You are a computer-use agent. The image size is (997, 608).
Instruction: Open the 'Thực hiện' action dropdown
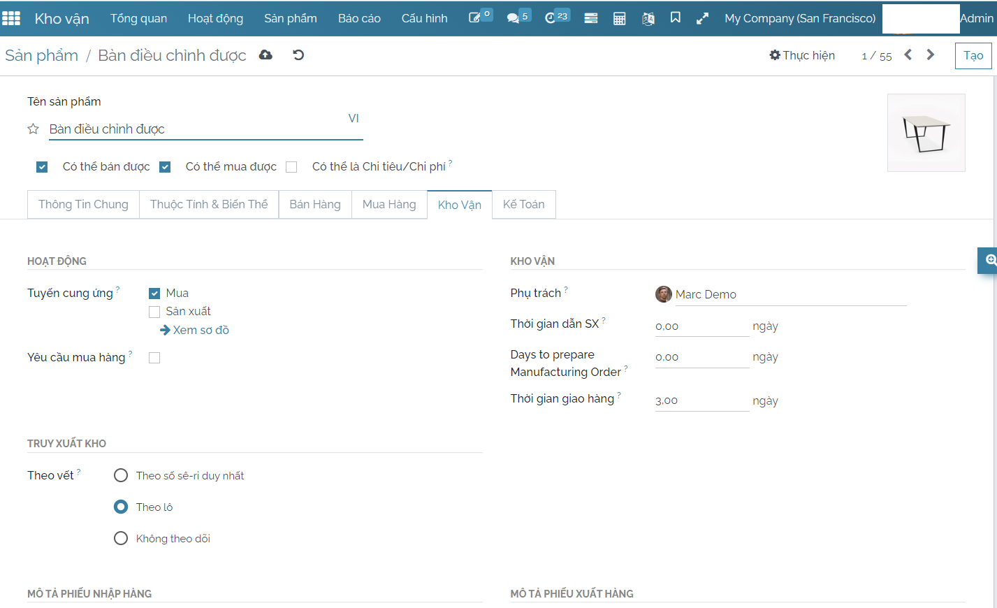(802, 55)
